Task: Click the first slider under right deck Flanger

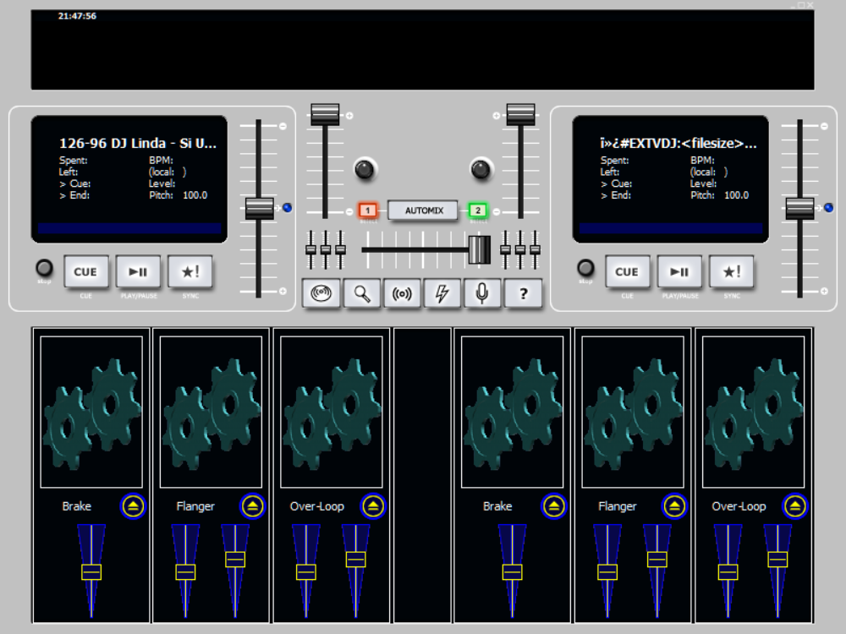Action: click(607, 572)
